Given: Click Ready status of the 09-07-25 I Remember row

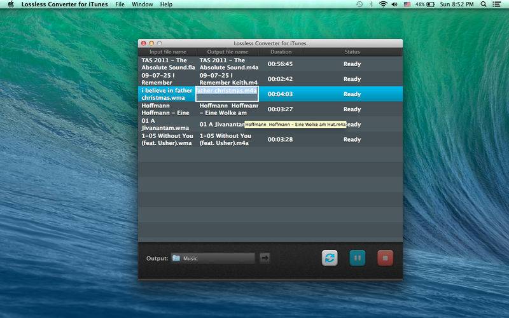Looking at the screenshot, I should pyautogui.click(x=352, y=79).
